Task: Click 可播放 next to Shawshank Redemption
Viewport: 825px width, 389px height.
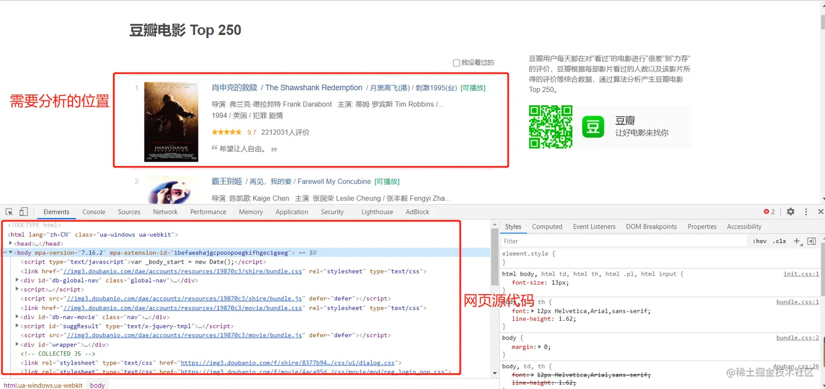Action: point(473,88)
